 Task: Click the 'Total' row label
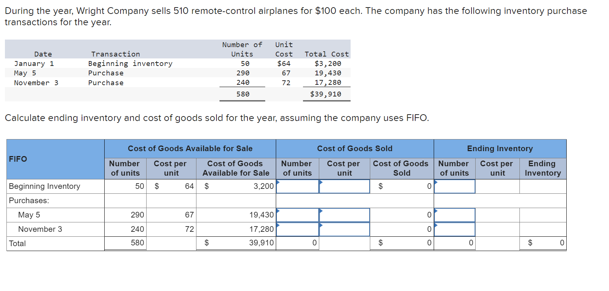click(17, 244)
